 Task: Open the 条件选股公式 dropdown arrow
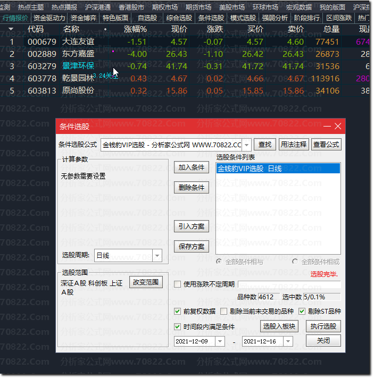pyautogui.click(x=247, y=145)
